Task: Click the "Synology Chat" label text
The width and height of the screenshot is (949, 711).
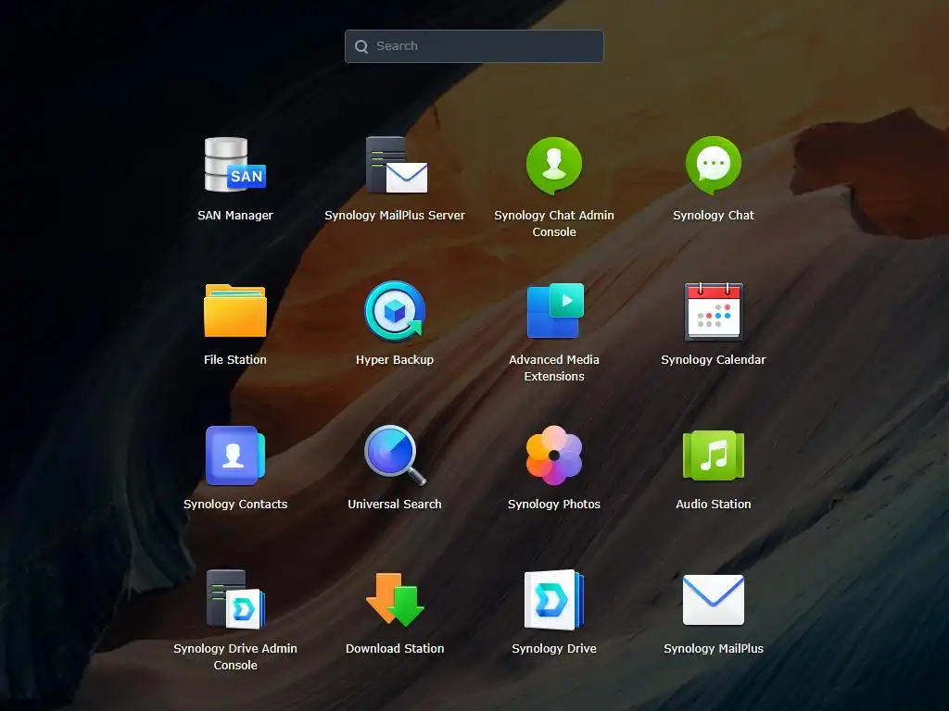Action: [714, 215]
